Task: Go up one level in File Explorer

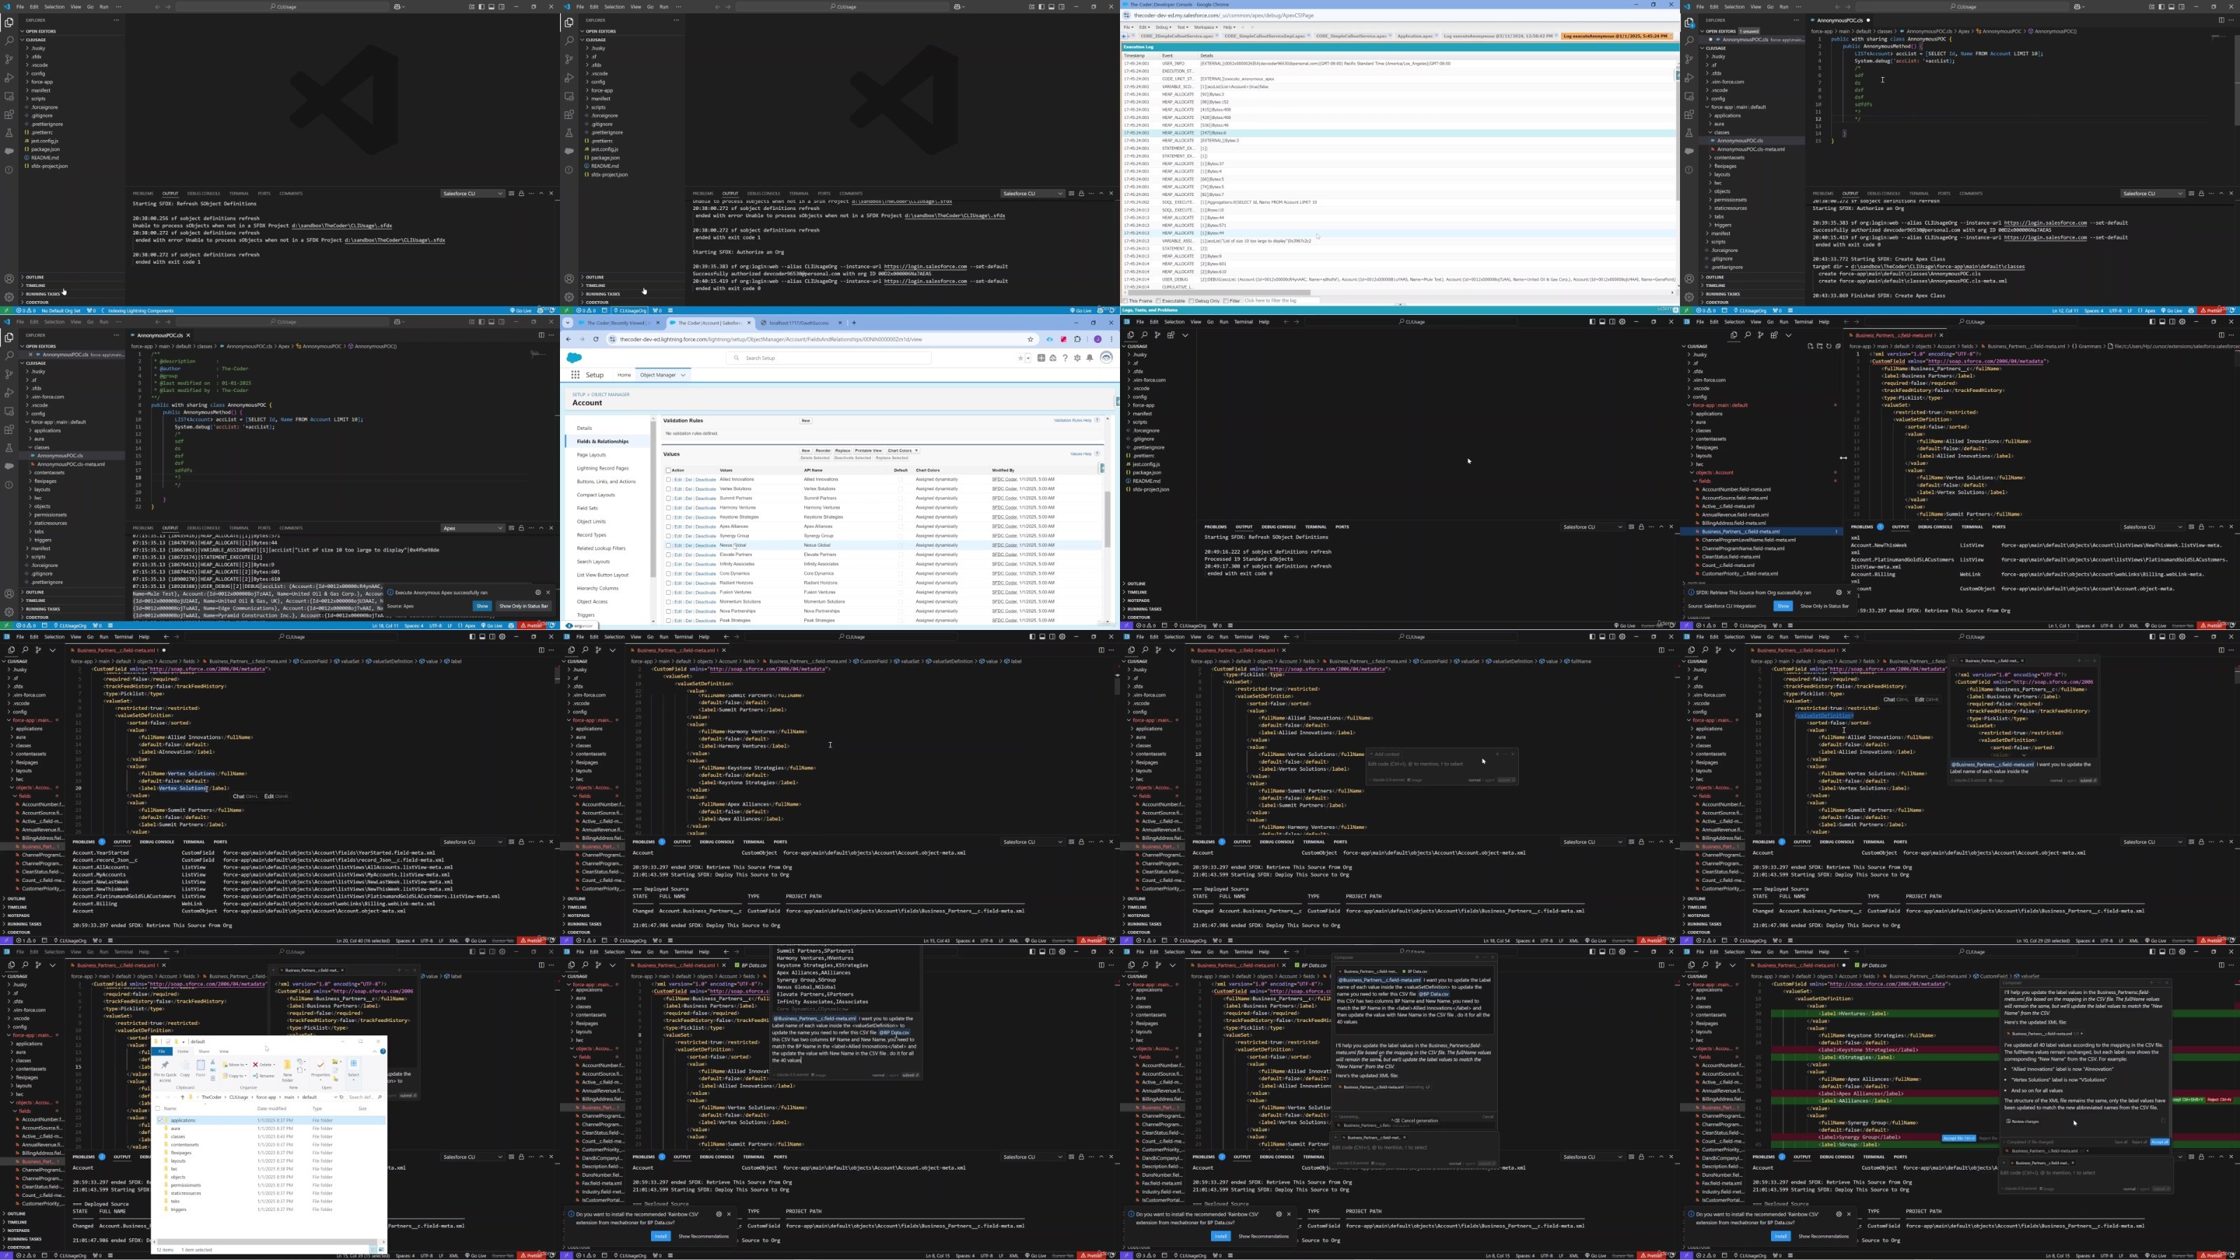Action: [183, 1098]
